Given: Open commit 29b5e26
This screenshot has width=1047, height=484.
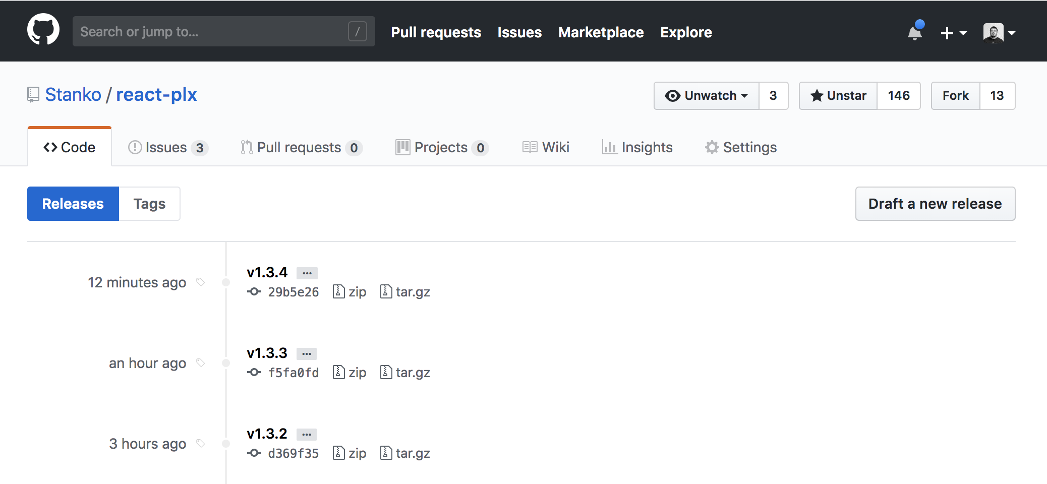Looking at the screenshot, I should click(294, 292).
